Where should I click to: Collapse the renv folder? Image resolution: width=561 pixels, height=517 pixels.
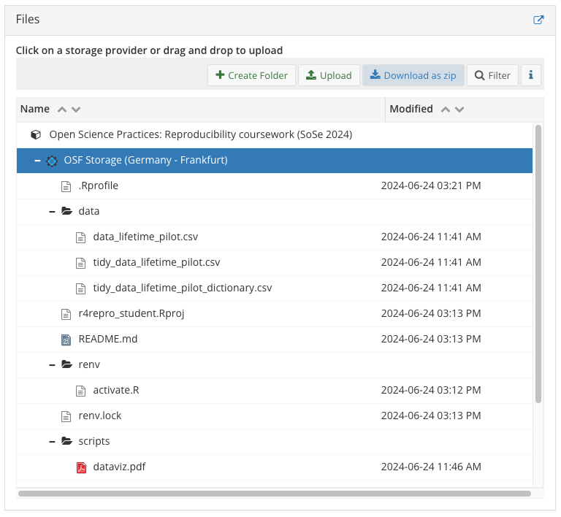point(52,365)
